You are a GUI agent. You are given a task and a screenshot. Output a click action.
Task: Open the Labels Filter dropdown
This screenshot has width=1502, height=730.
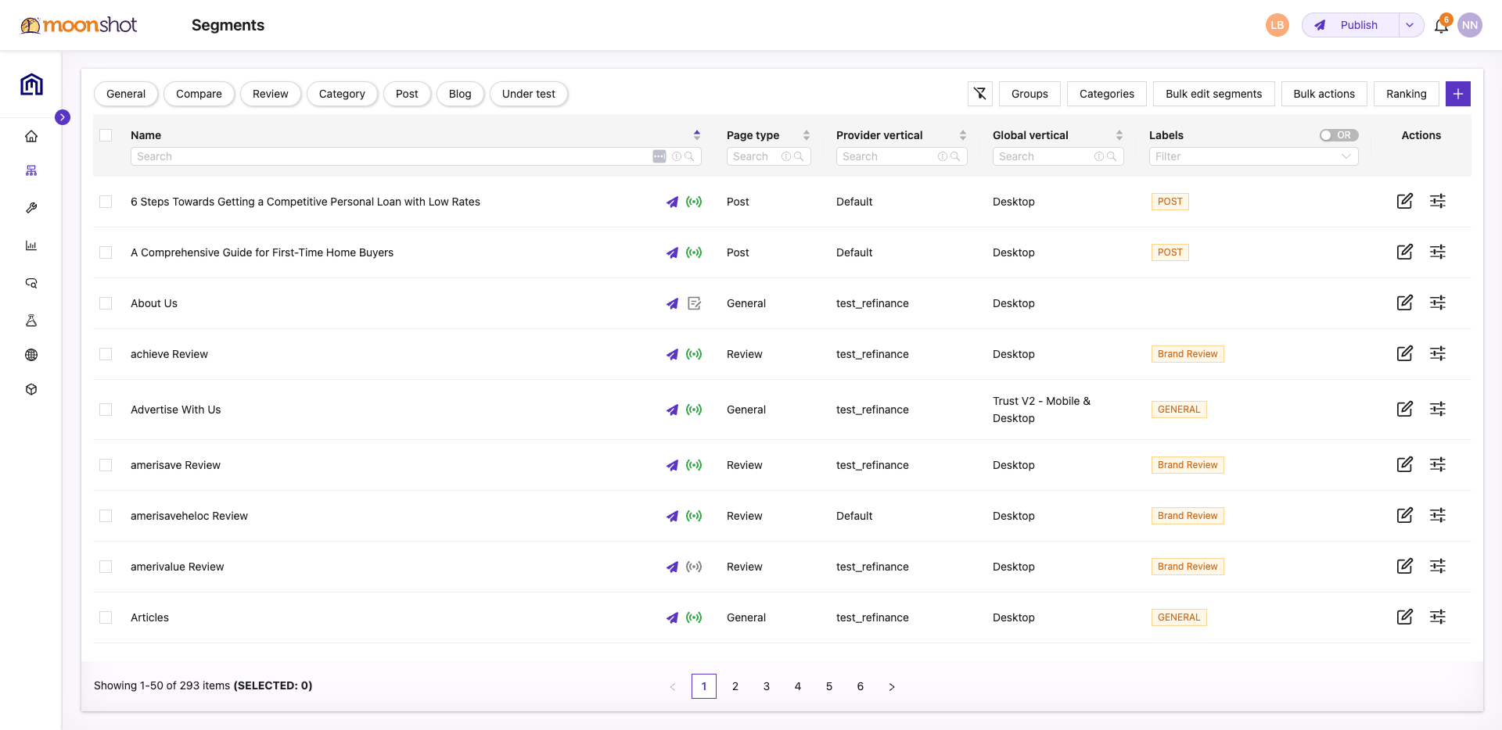pyautogui.click(x=1253, y=156)
